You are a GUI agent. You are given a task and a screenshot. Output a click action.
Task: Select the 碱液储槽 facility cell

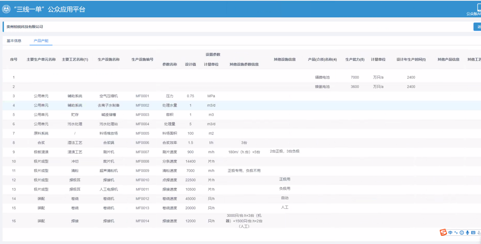(x=109, y=115)
